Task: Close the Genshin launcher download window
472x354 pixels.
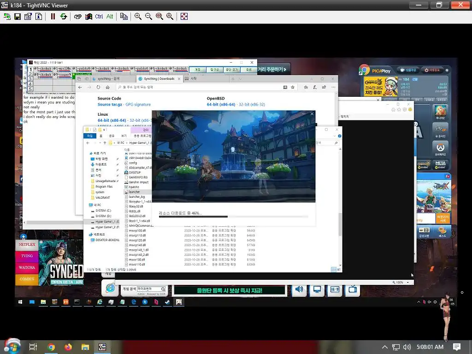Action: coord(312,114)
